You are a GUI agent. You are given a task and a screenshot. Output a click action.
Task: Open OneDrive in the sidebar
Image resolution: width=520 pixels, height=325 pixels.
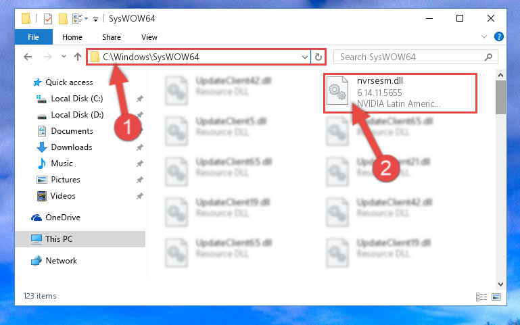(x=63, y=218)
